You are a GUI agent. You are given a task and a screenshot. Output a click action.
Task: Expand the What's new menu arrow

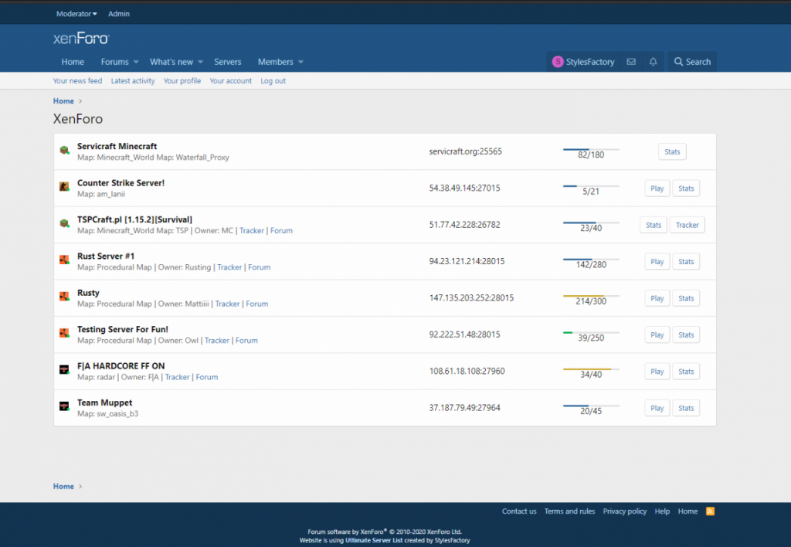(x=200, y=62)
